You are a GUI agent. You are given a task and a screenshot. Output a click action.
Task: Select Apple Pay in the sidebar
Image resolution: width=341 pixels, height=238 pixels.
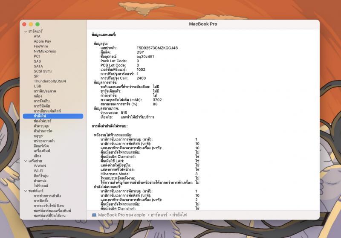[x=42, y=41]
